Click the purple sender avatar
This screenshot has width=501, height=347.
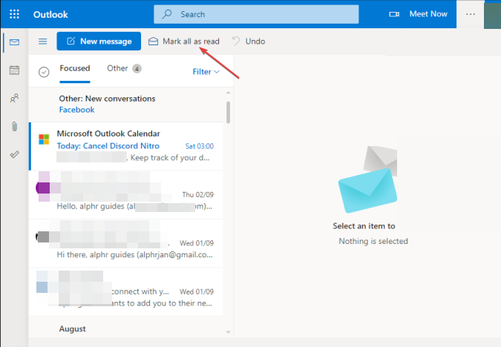point(43,188)
